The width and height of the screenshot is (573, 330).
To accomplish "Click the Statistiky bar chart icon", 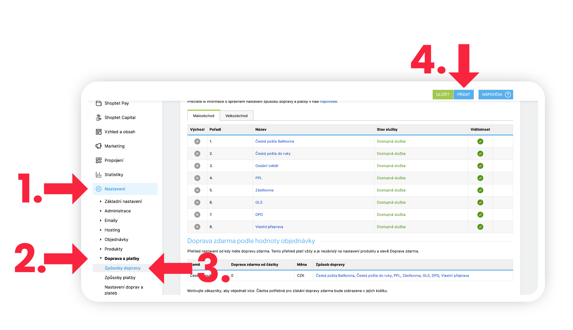I will point(99,174).
